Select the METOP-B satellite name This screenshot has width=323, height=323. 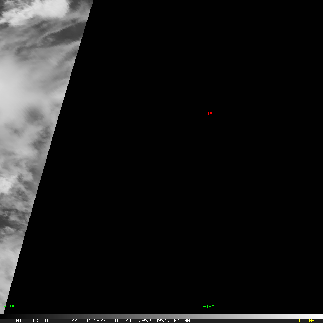click(37, 320)
